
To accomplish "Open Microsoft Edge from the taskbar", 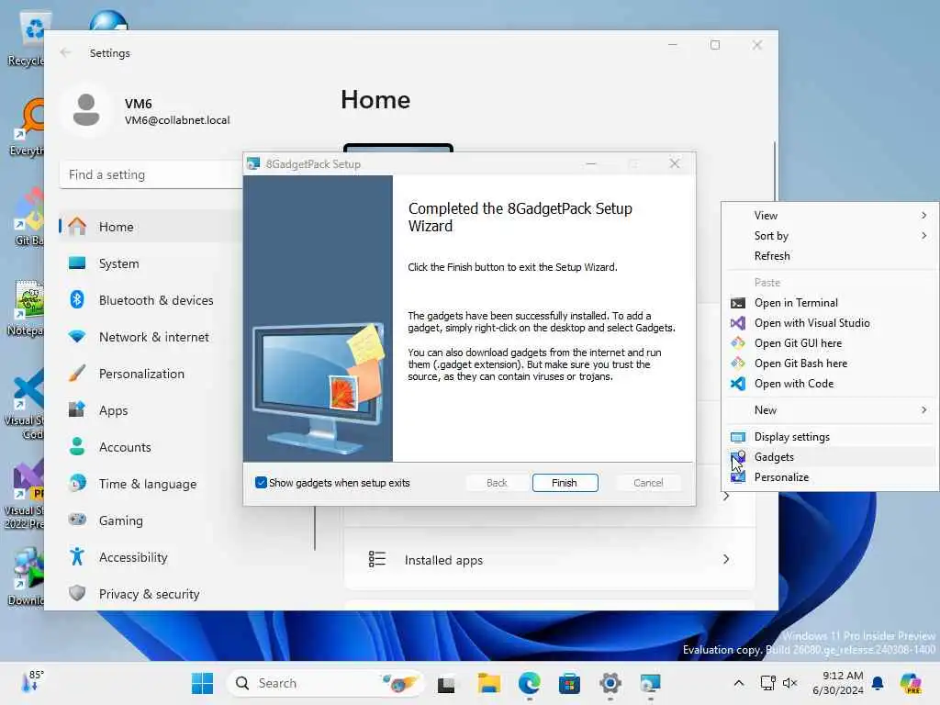I will point(530,683).
